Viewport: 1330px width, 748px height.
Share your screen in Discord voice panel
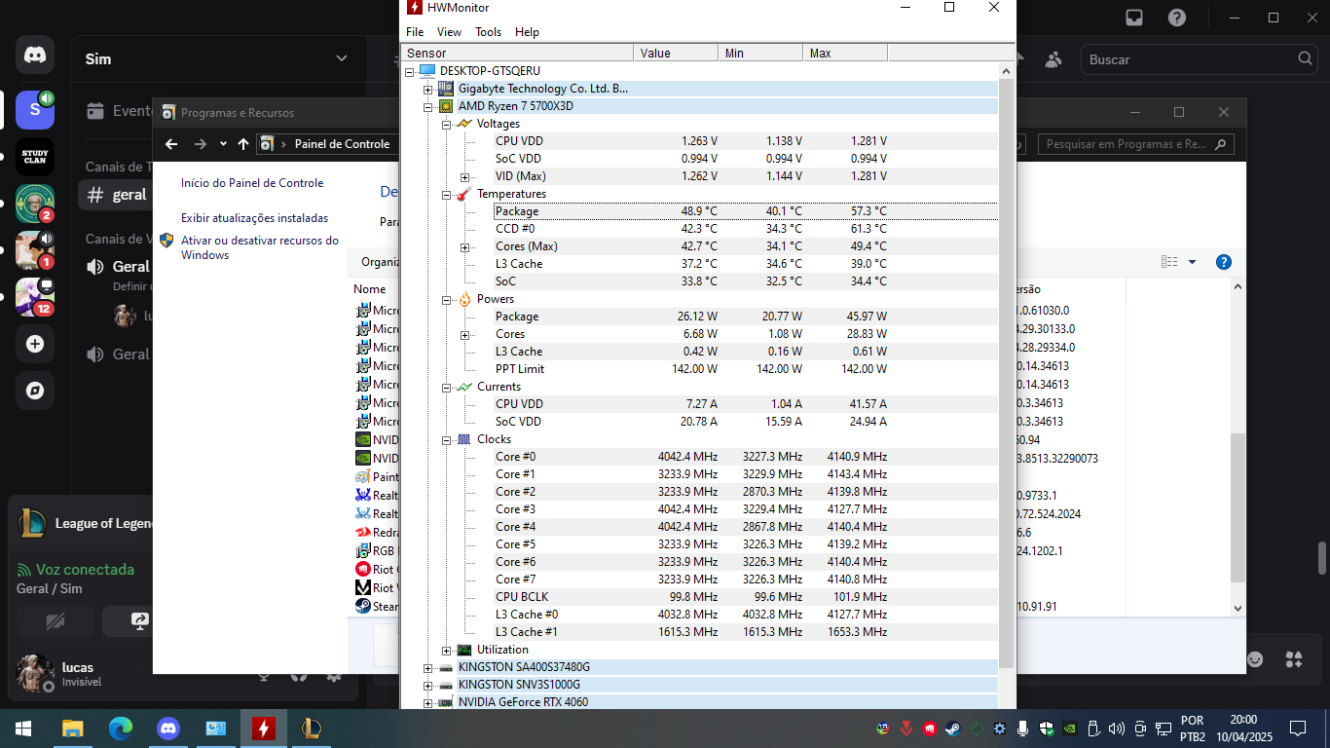[139, 620]
